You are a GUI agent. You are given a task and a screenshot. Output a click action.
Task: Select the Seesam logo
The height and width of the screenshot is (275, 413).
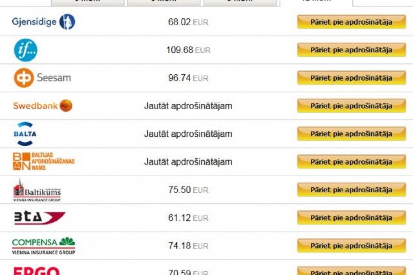(42, 78)
